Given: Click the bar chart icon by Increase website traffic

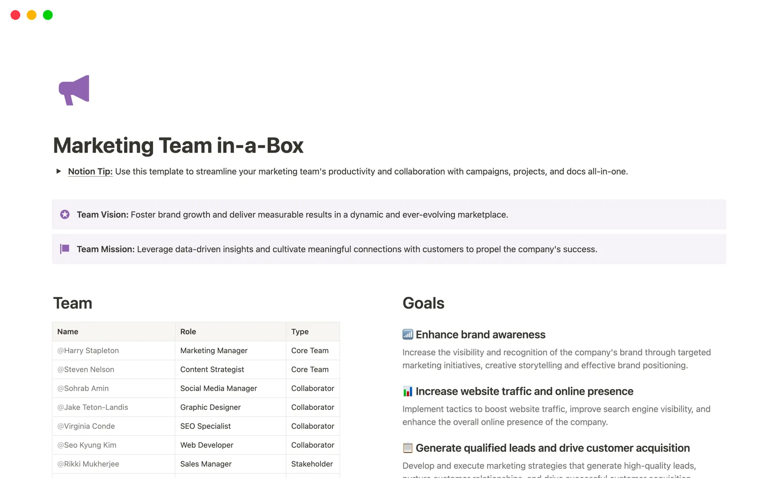Looking at the screenshot, I should point(408,391).
